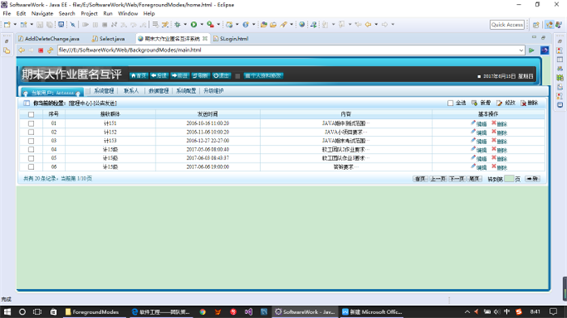Click the 首页 home button in header

pos(139,75)
